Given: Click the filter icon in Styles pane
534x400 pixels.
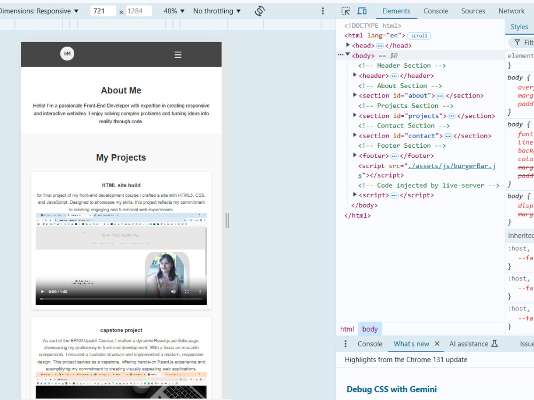Looking at the screenshot, I should (517, 42).
